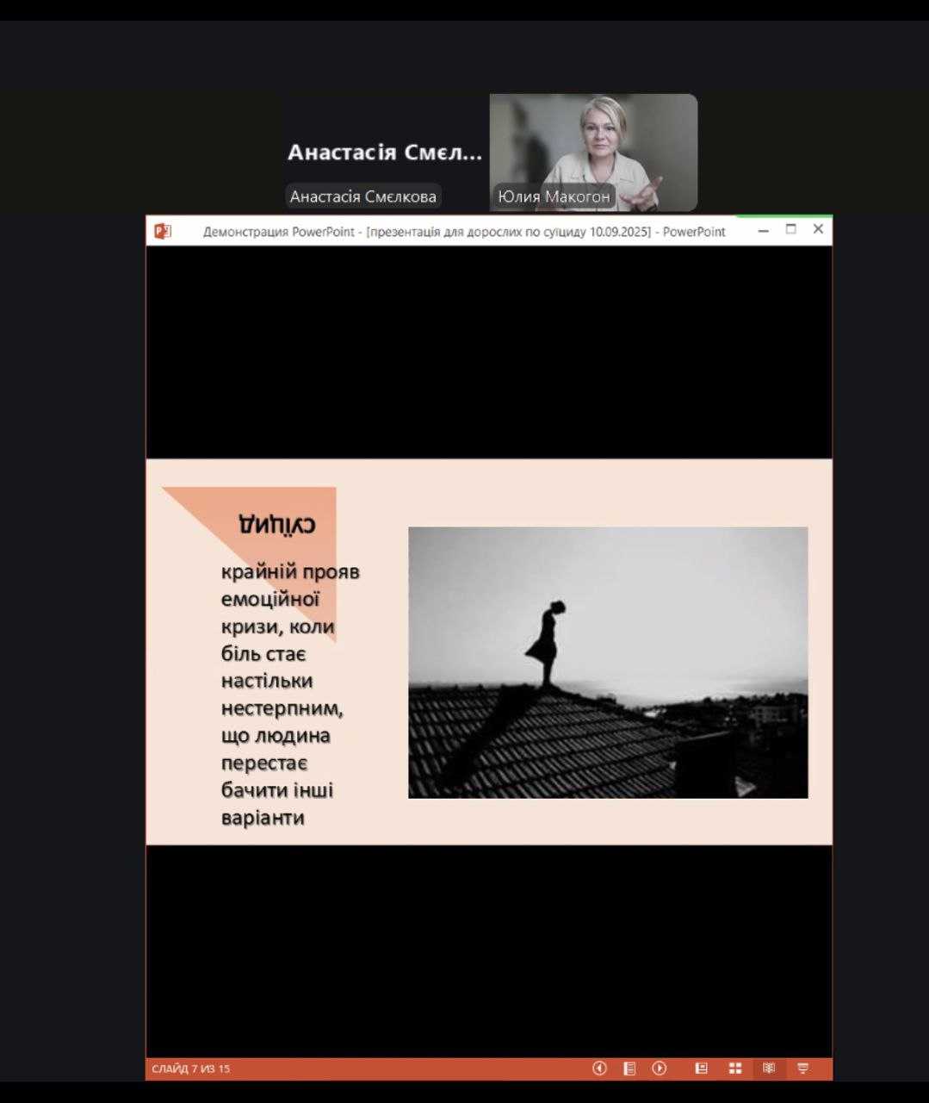Close the PowerPoint presentation window

[818, 229]
